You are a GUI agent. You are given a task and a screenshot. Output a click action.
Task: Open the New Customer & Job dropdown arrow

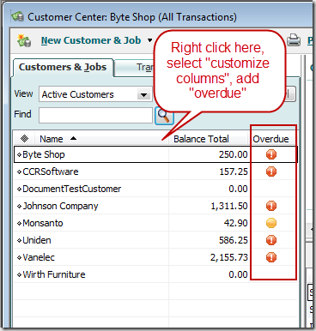(149, 40)
